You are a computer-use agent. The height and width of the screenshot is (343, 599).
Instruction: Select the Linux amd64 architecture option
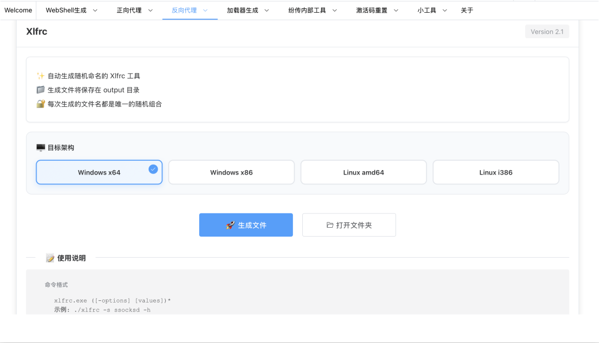(x=364, y=172)
